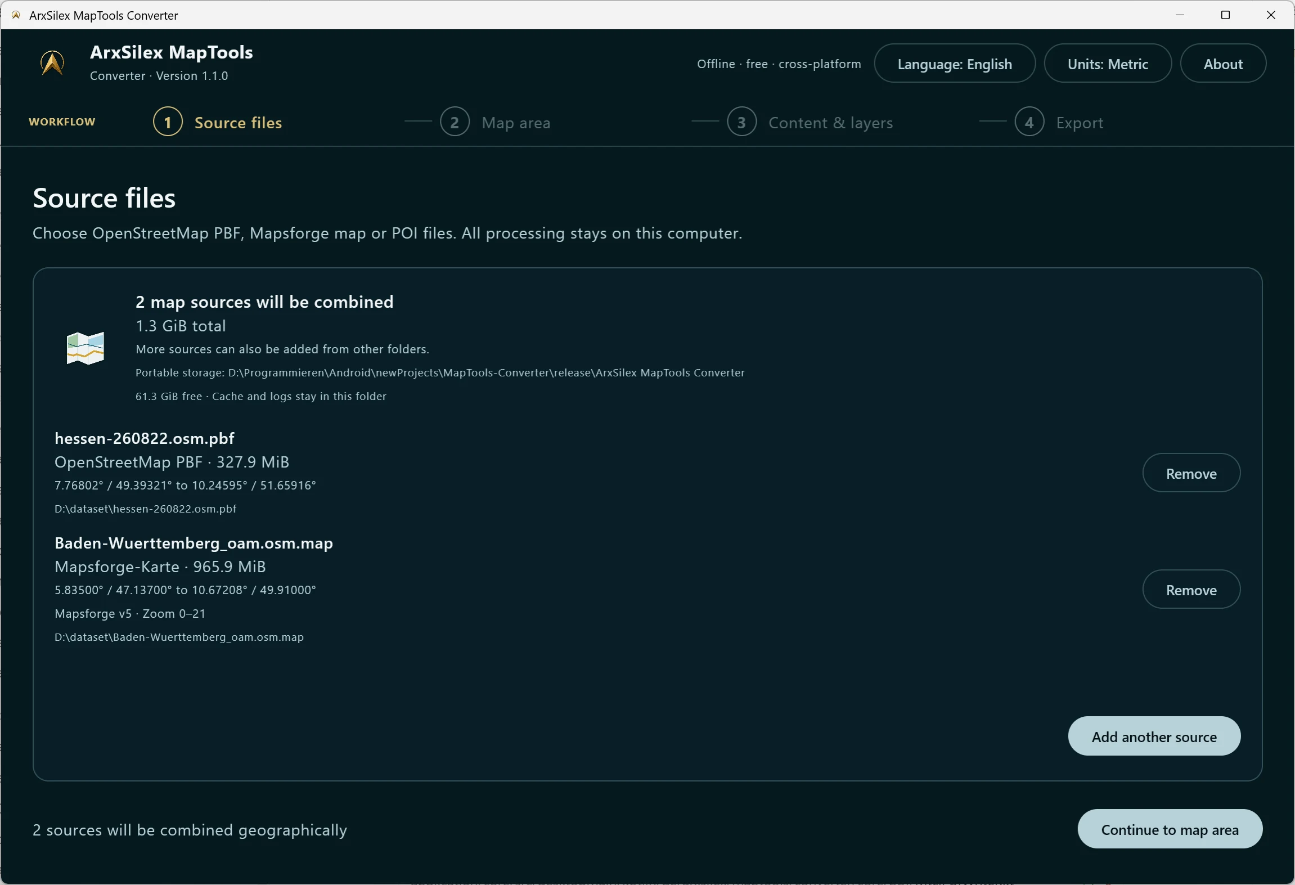Toggle the Units: Metric button
Screen dimensions: 1295x885
pos(1108,64)
